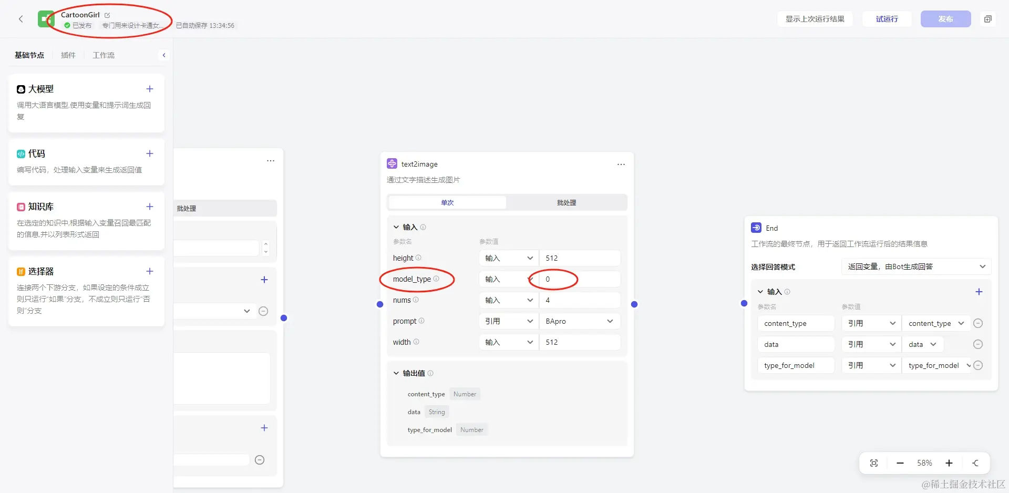The width and height of the screenshot is (1009, 493).
Task: Click the 58% zoom level
Action: 924,463
